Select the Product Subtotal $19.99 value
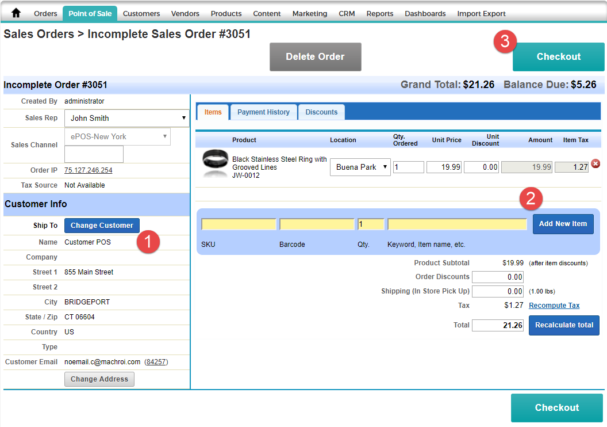Screen dimensions: 607x427 click(x=513, y=263)
